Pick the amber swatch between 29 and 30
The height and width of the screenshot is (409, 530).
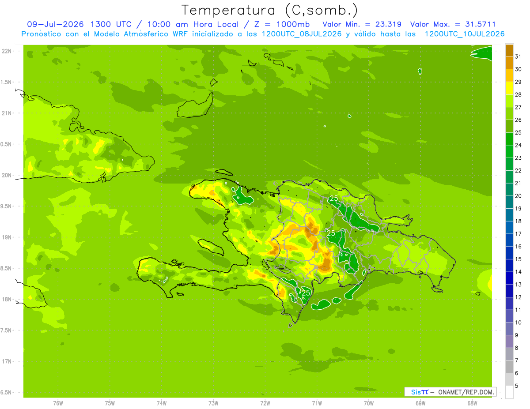point(509,75)
